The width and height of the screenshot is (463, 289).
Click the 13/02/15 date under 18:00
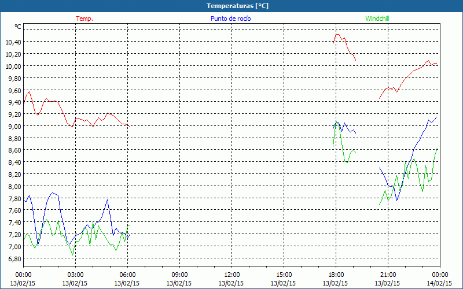tap(336, 283)
